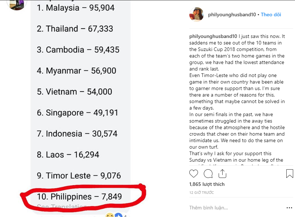Click the Vietnam – 54,000 line in the image
This screenshot has width=295, height=217.
point(75,92)
